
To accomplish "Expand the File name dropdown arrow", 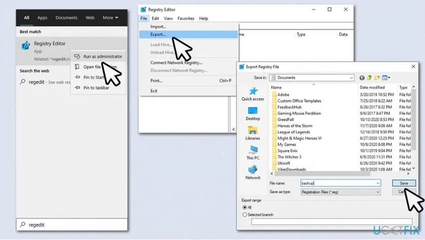I will tap(378, 183).
